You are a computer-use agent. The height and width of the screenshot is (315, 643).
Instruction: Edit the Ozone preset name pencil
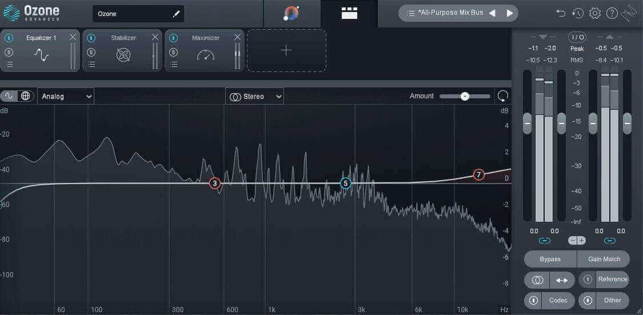(177, 14)
